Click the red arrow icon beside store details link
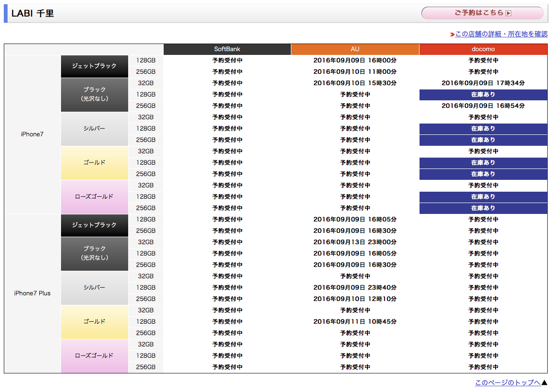 452,35
